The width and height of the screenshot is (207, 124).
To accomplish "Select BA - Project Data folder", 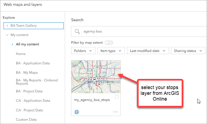I will pyautogui.click(x=29, y=91).
